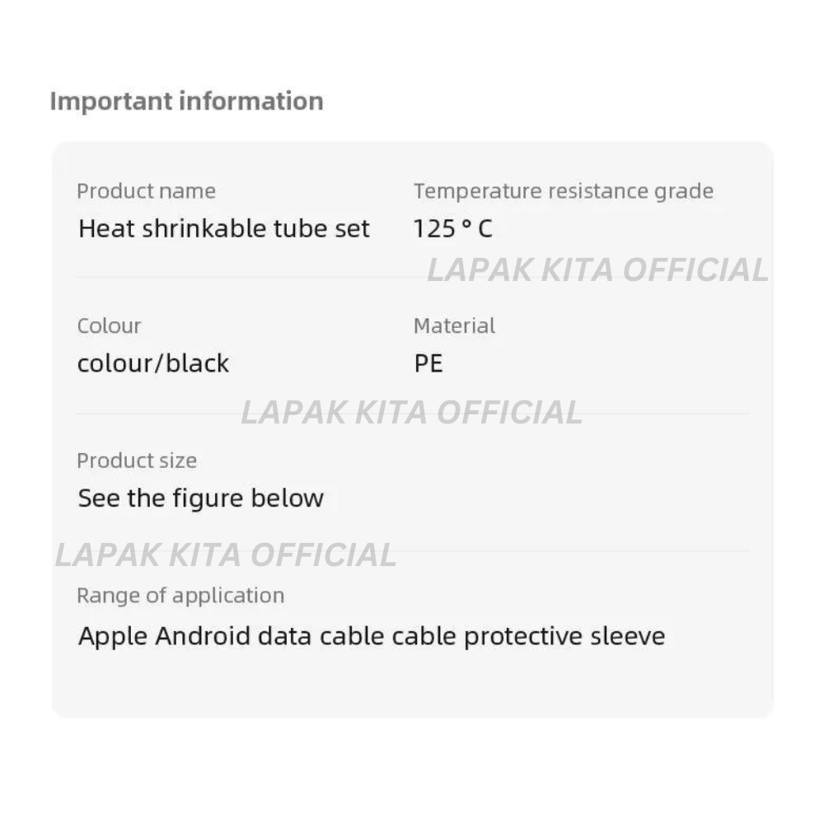
Task: Select the "PE" material value
Action: [x=428, y=363]
